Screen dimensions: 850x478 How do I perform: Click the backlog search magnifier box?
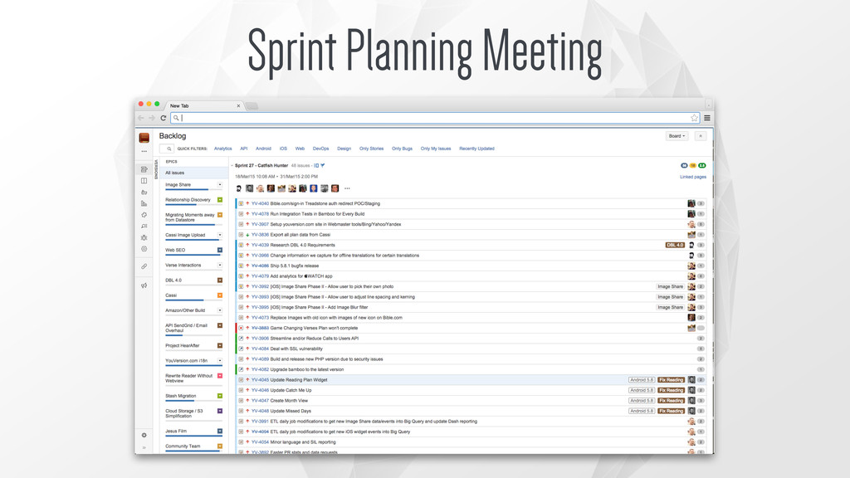coord(166,149)
